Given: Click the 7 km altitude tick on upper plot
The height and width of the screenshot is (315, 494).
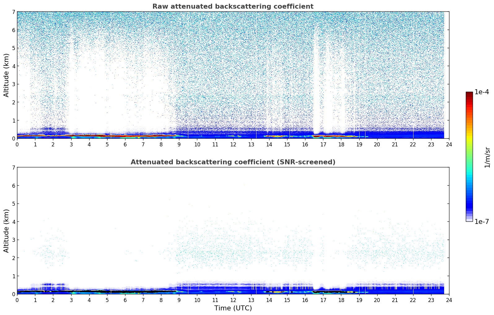Looking at the screenshot, I should 13,12.
